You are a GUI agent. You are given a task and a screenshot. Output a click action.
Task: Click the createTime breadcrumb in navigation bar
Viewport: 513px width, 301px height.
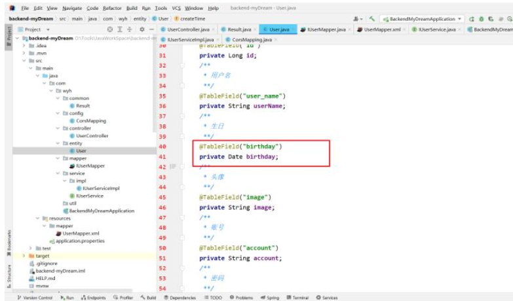[x=191, y=19]
